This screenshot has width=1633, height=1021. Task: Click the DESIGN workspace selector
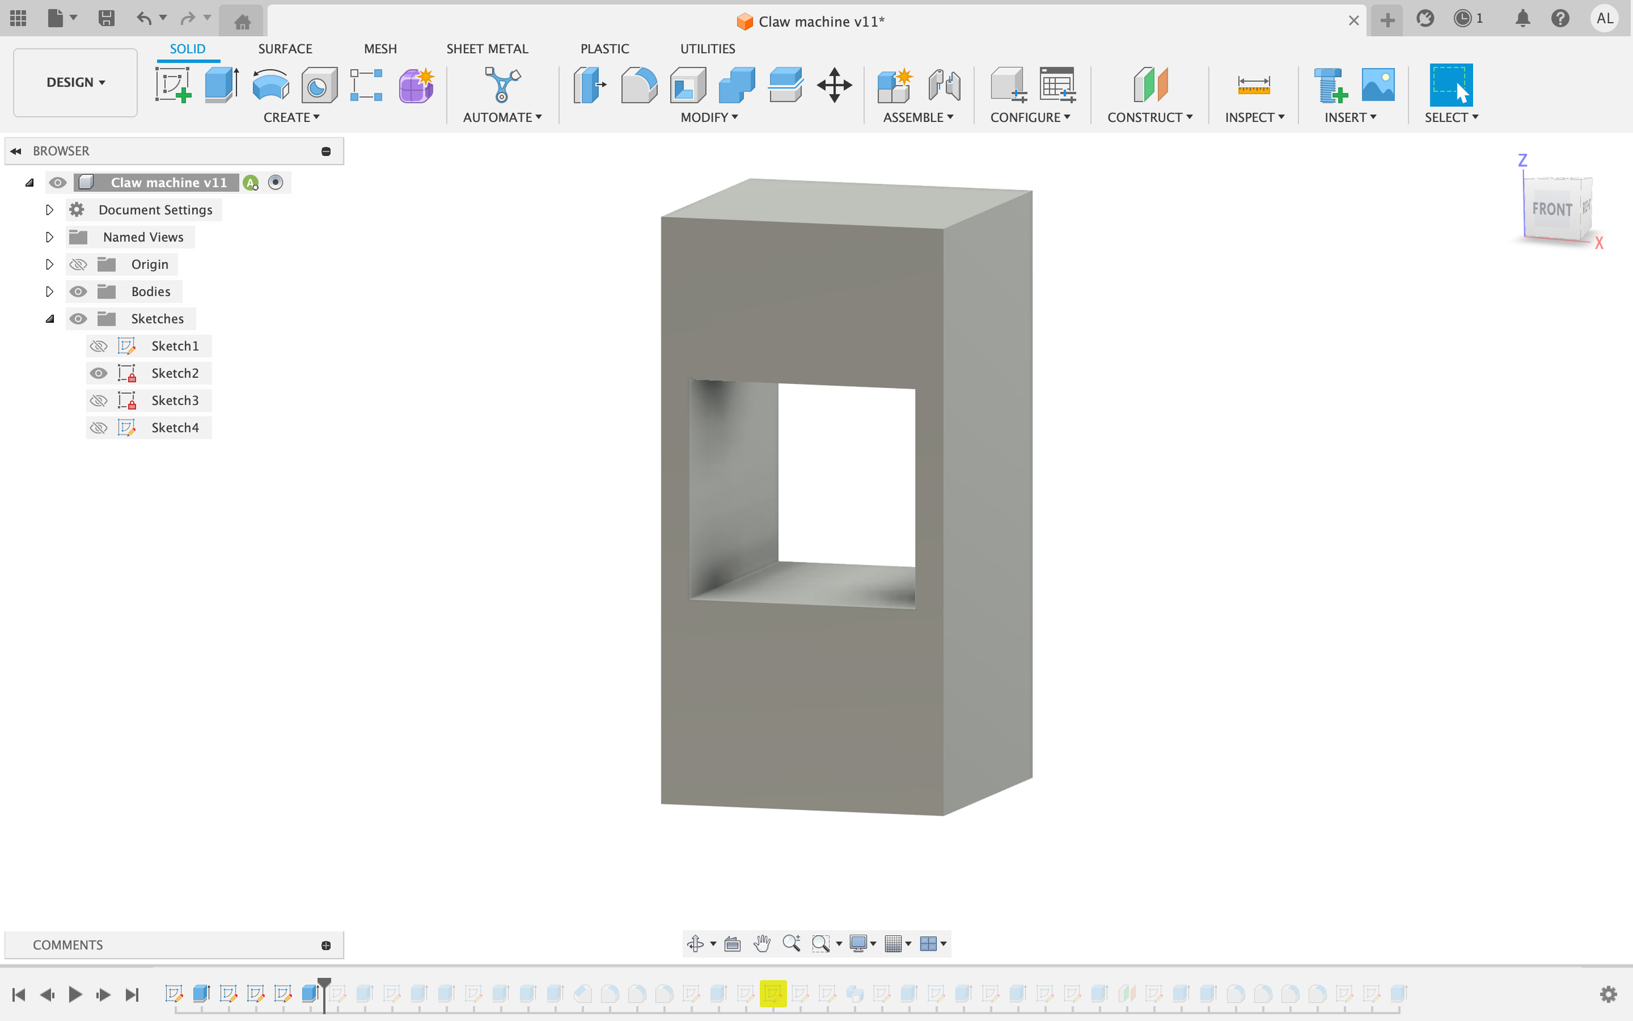click(x=75, y=82)
